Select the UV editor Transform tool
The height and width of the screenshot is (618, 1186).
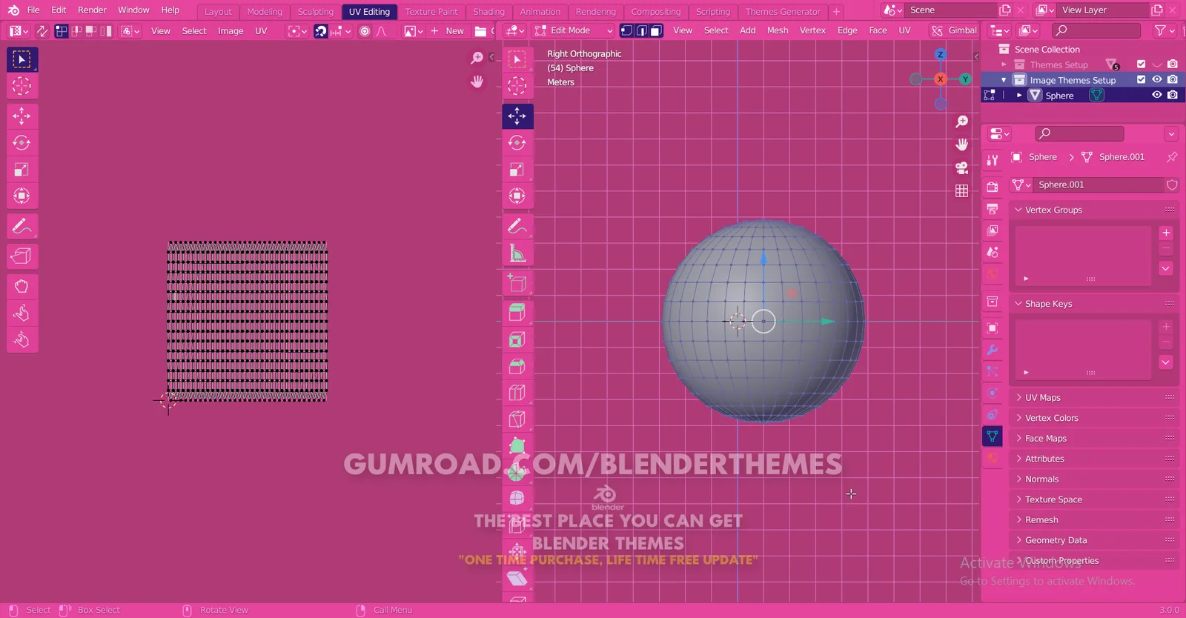coord(22,196)
